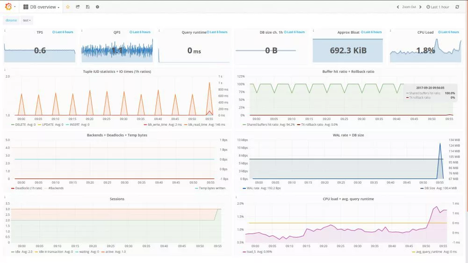Click 'Last 6 hours' link on TPS panel
The height and width of the screenshot is (263, 468).
(63, 32)
